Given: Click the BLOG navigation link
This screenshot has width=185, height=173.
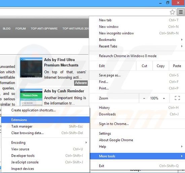Looking at the screenshot, I should (7, 29).
